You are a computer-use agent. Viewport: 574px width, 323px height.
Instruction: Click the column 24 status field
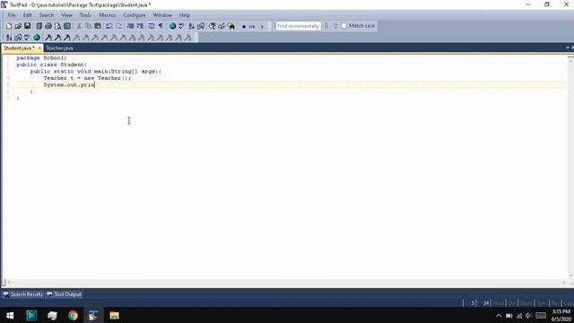pos(484,303)
